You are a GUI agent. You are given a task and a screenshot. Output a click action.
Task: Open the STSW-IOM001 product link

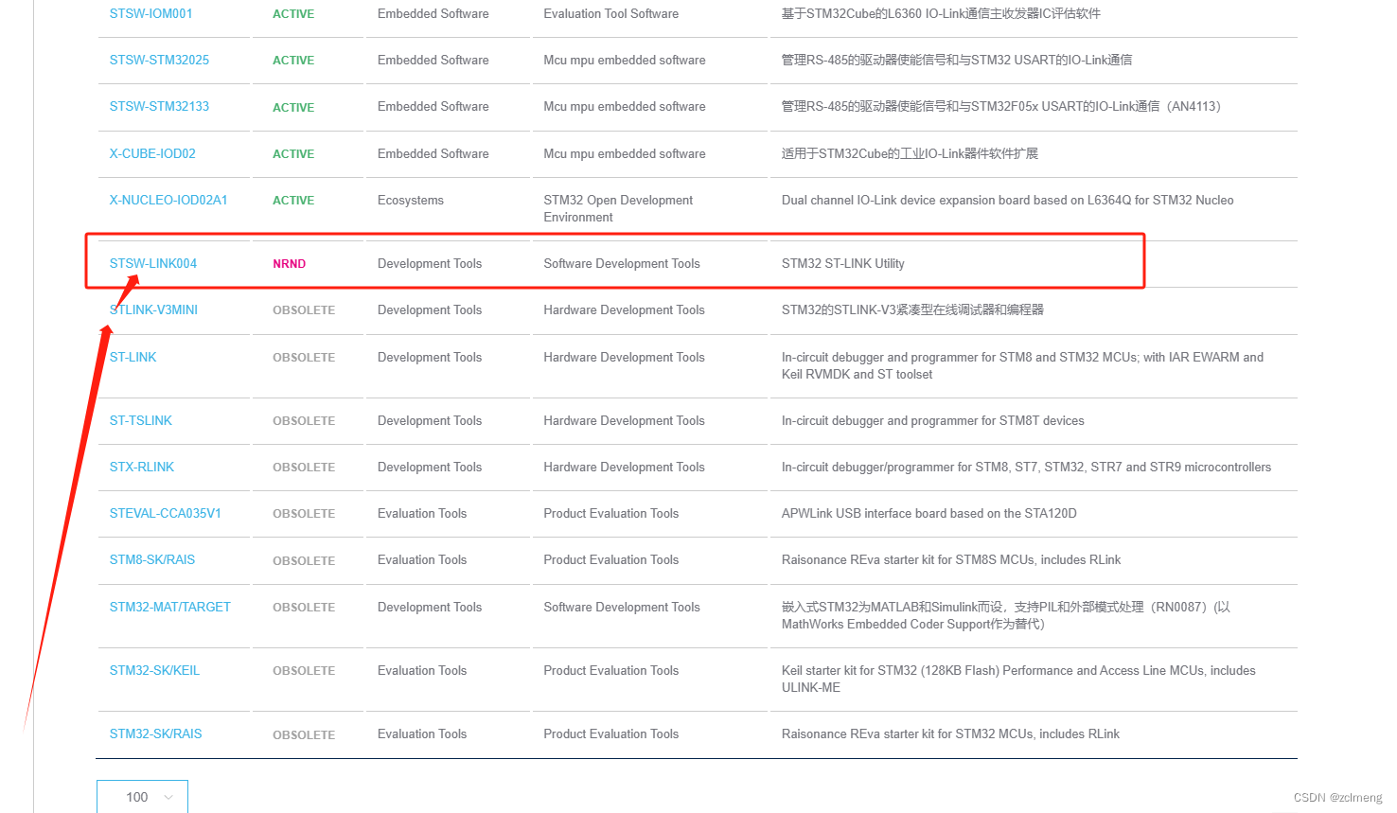[x=150, y=13]
